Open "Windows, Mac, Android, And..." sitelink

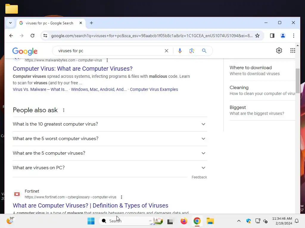coord(99,89)
